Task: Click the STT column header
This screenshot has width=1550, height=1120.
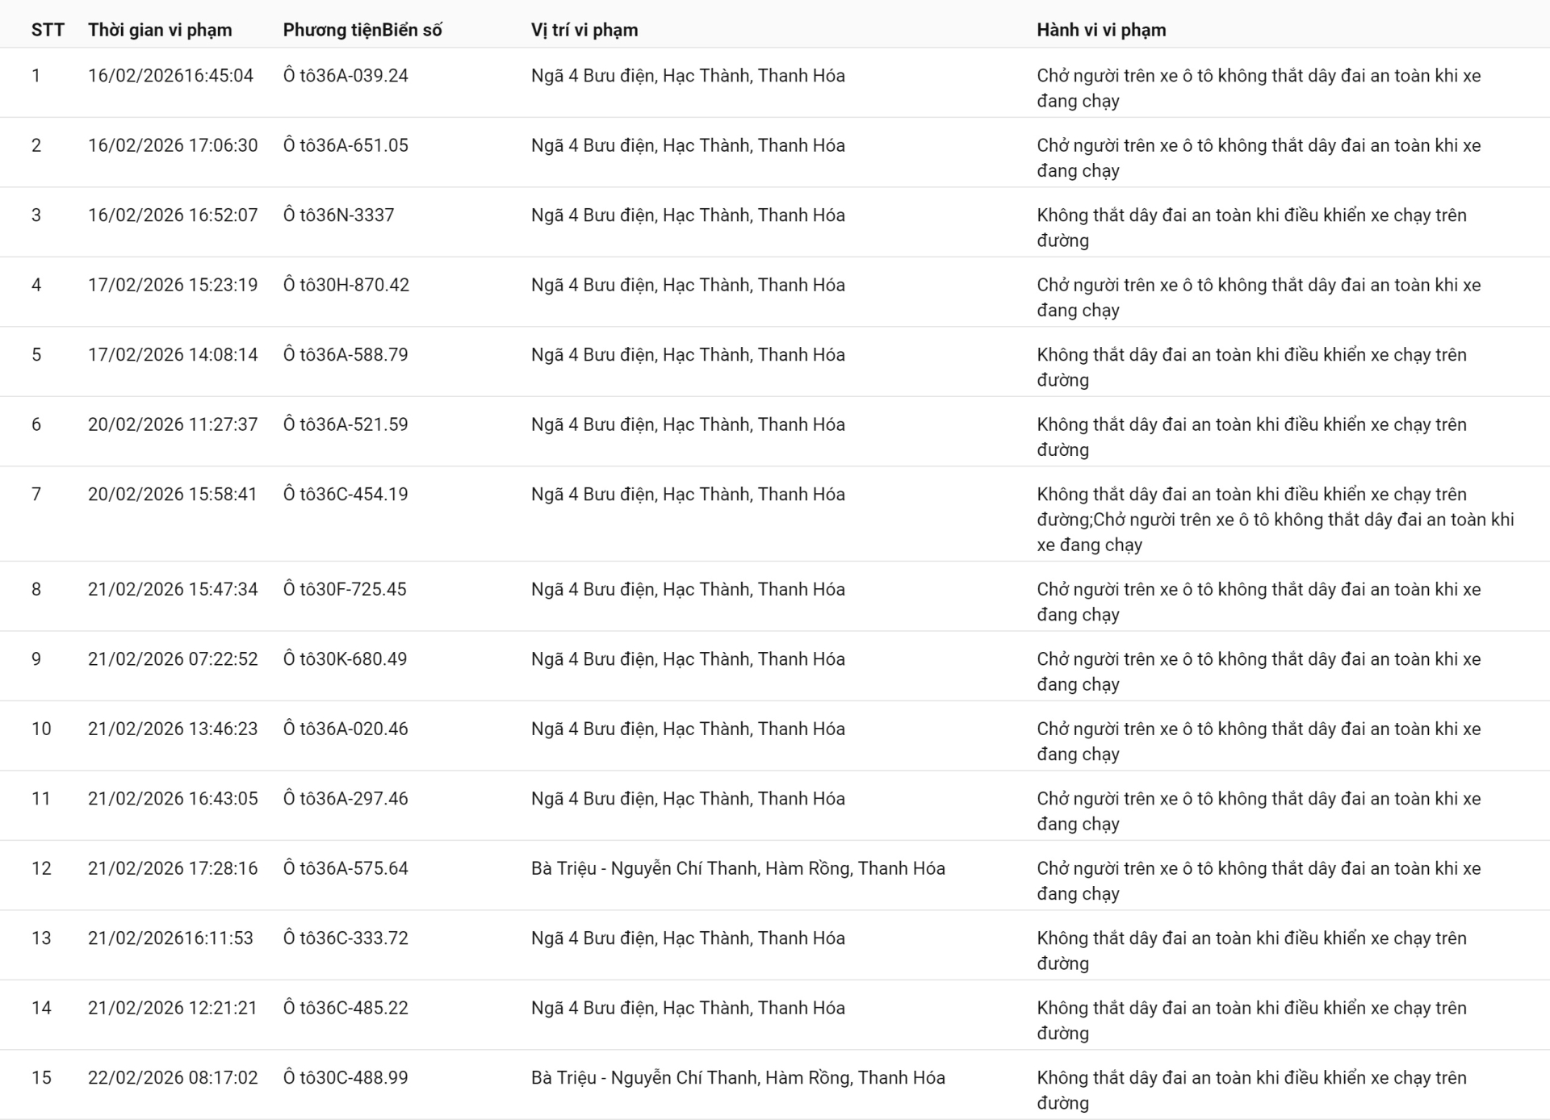Action: [x=48, y=30]
